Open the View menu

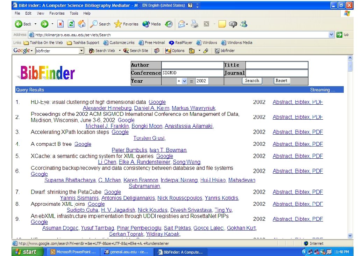pyautogui.click(x=40, y=13)
